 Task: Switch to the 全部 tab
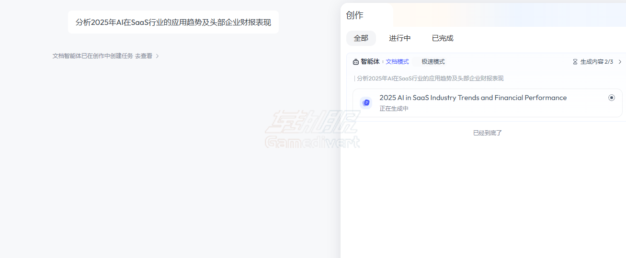pos(361,38)
